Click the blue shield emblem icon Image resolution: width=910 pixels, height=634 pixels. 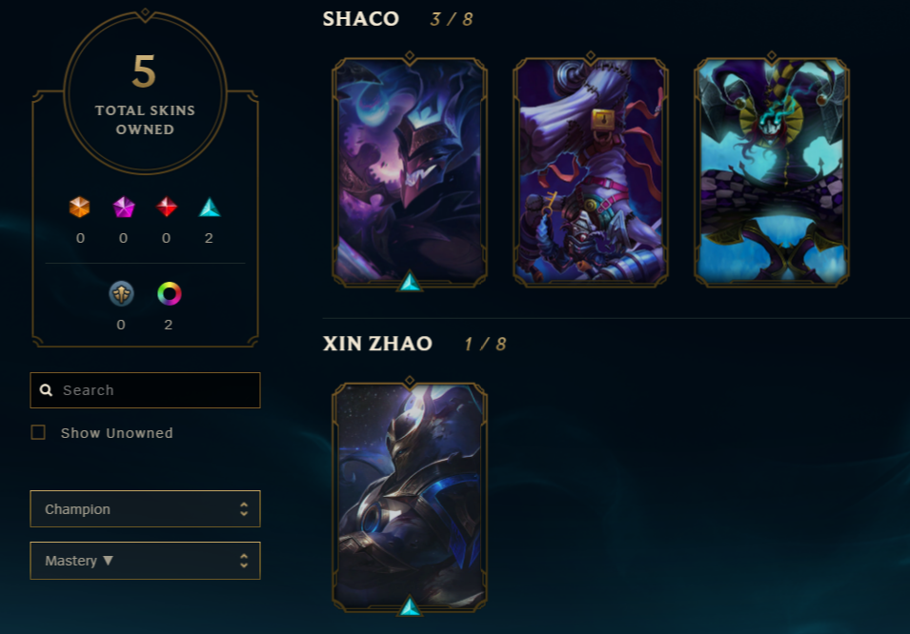coord(121,293)
